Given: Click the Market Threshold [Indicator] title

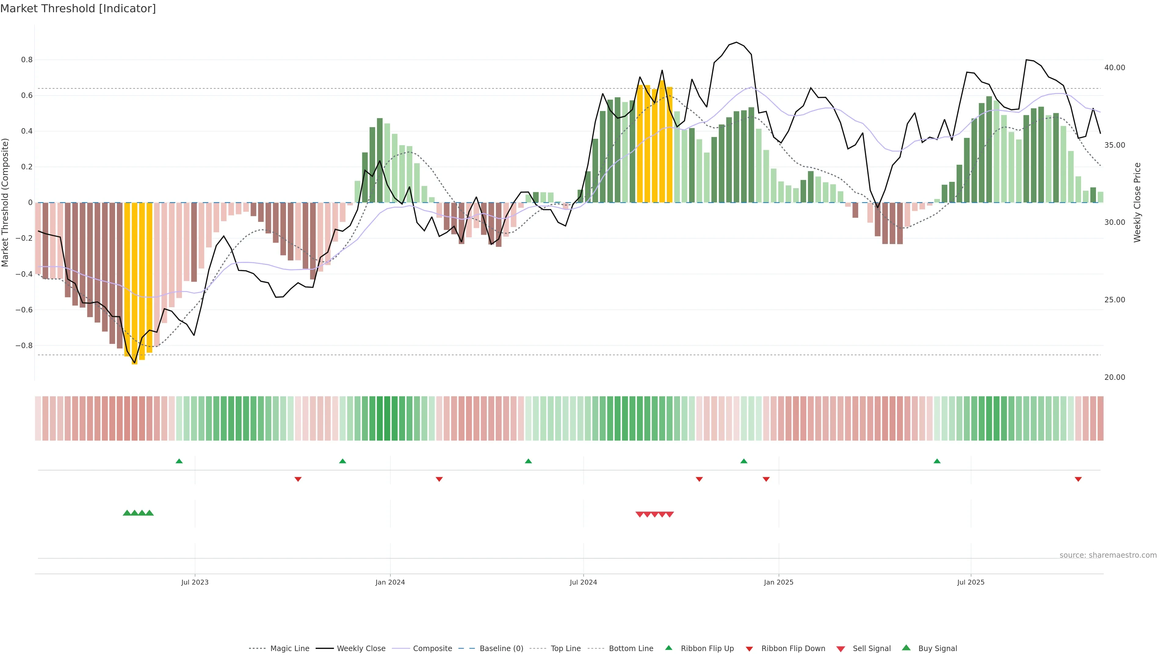Looking at the screenshot, I should (x=78, y=9).
